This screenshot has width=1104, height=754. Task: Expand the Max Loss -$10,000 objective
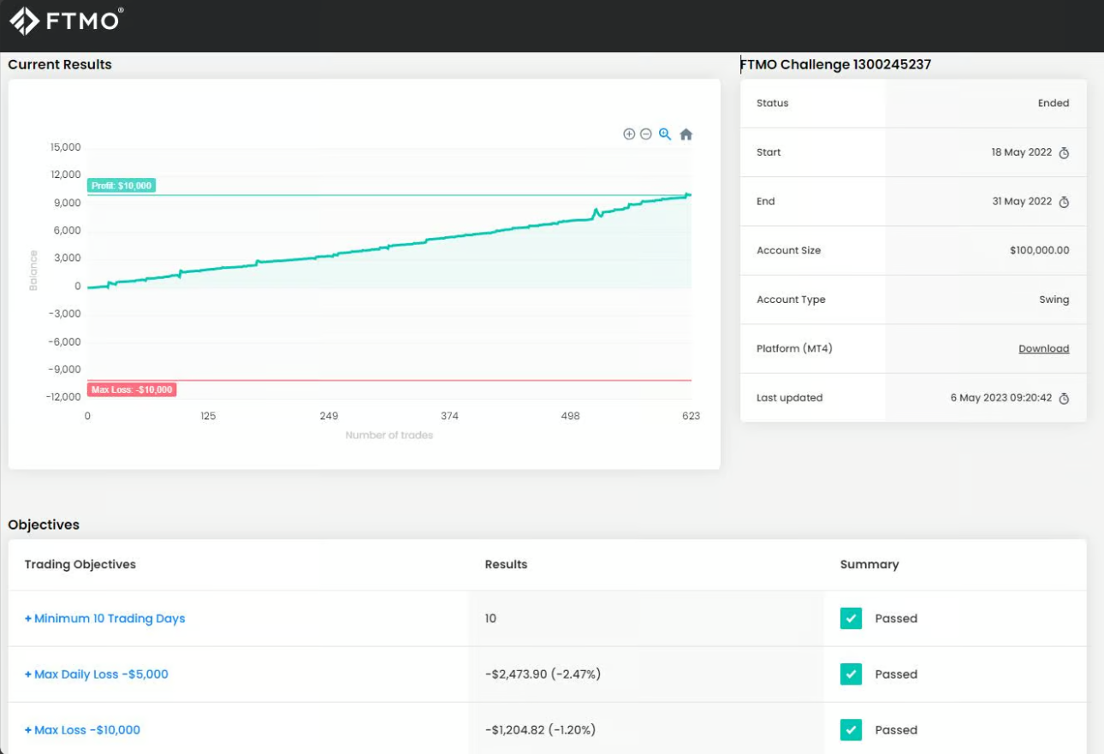pos(82,730)
